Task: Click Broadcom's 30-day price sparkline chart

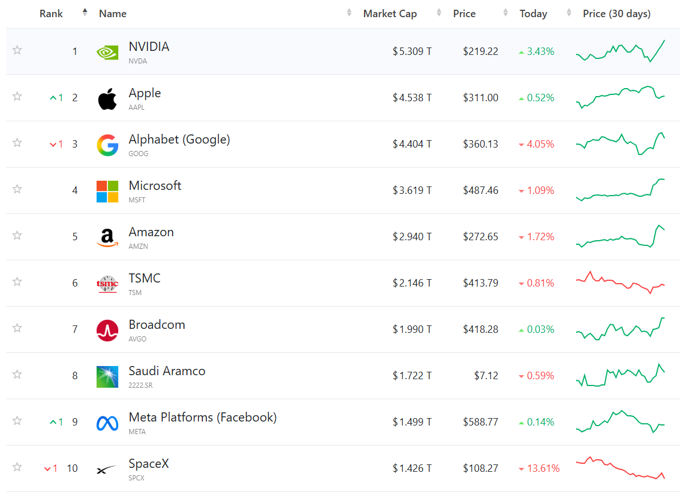Action: click(620, 329)
